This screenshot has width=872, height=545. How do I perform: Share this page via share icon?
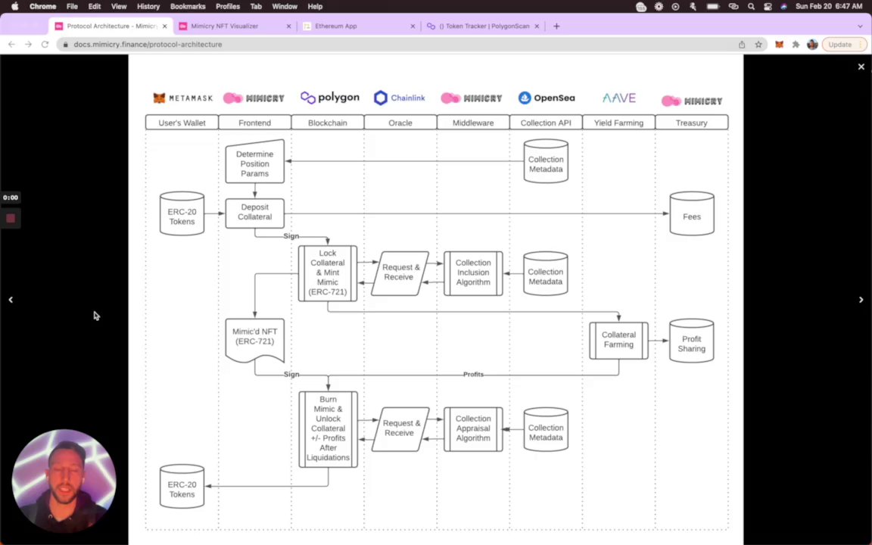[742, 45]
